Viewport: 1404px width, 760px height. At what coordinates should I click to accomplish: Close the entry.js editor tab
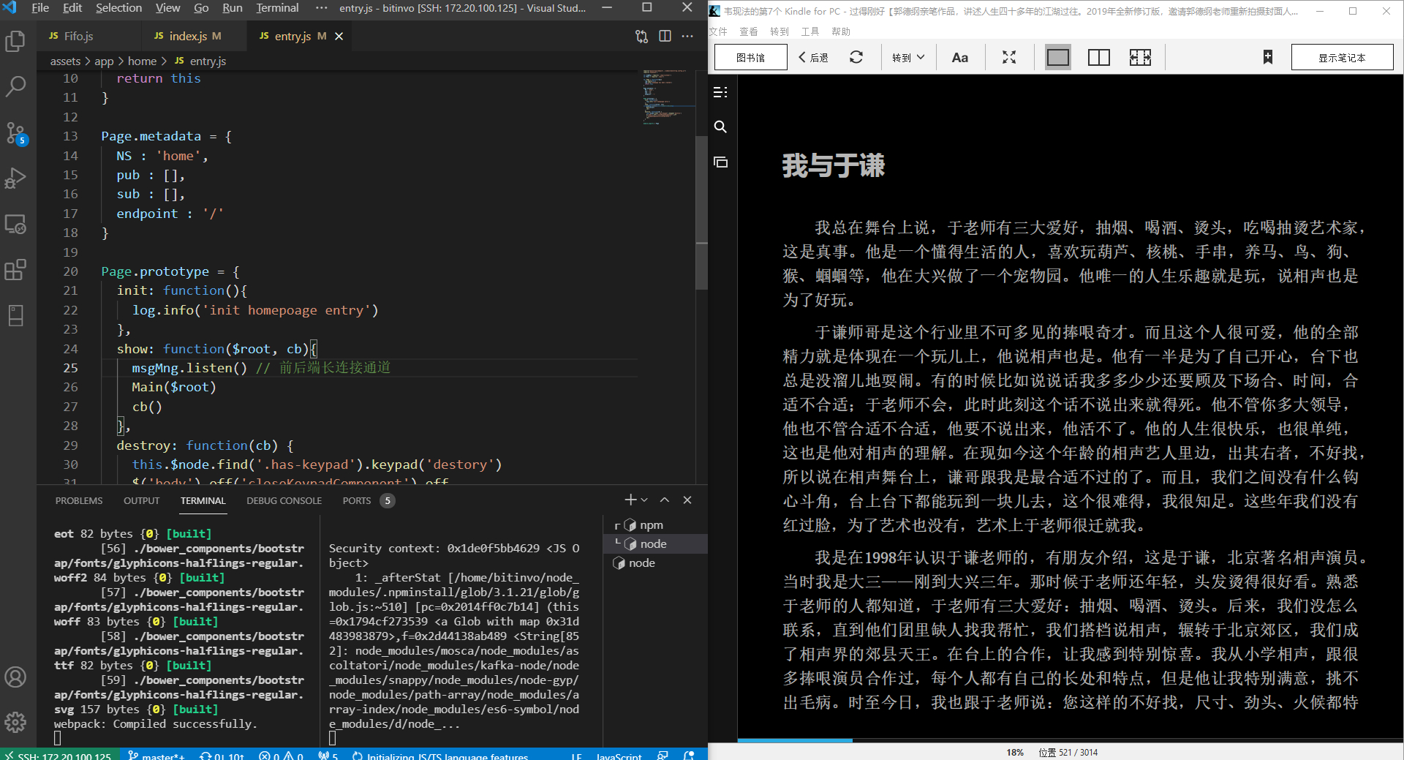click(x=339, y=36)
